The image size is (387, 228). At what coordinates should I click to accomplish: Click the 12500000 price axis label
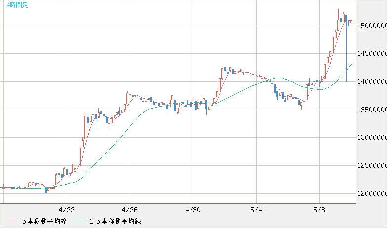click(x=372, y=166)
